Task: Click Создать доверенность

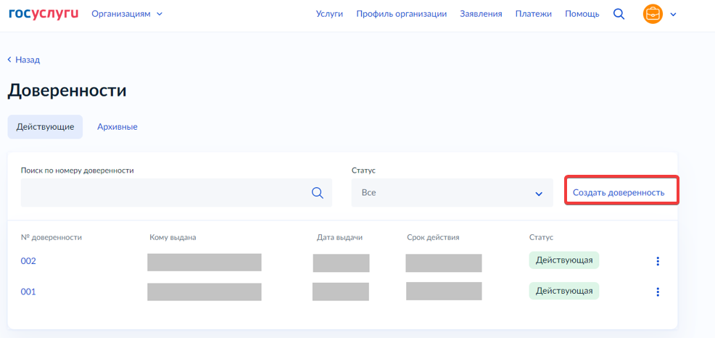Action: (x=619, y=193)
